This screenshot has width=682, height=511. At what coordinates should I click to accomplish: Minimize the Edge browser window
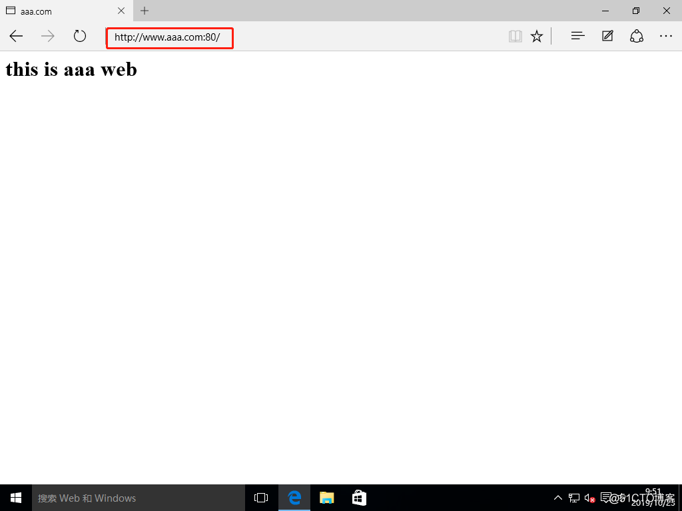click(x=605, y=11)
